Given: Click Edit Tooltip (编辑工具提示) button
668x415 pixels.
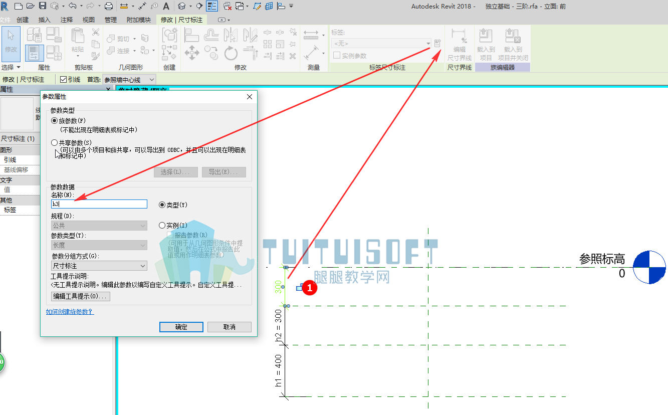Looking at the screenshot, I should pos(81,296).
